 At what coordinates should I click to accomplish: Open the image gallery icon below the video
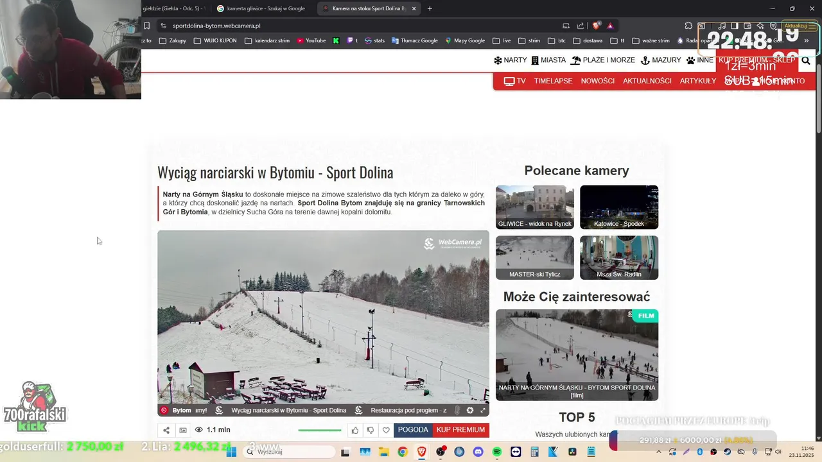click(x=183, y=431)
